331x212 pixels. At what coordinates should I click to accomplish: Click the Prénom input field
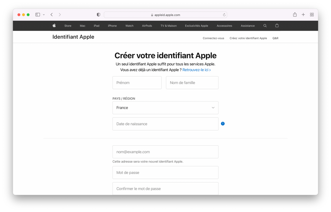137,83
